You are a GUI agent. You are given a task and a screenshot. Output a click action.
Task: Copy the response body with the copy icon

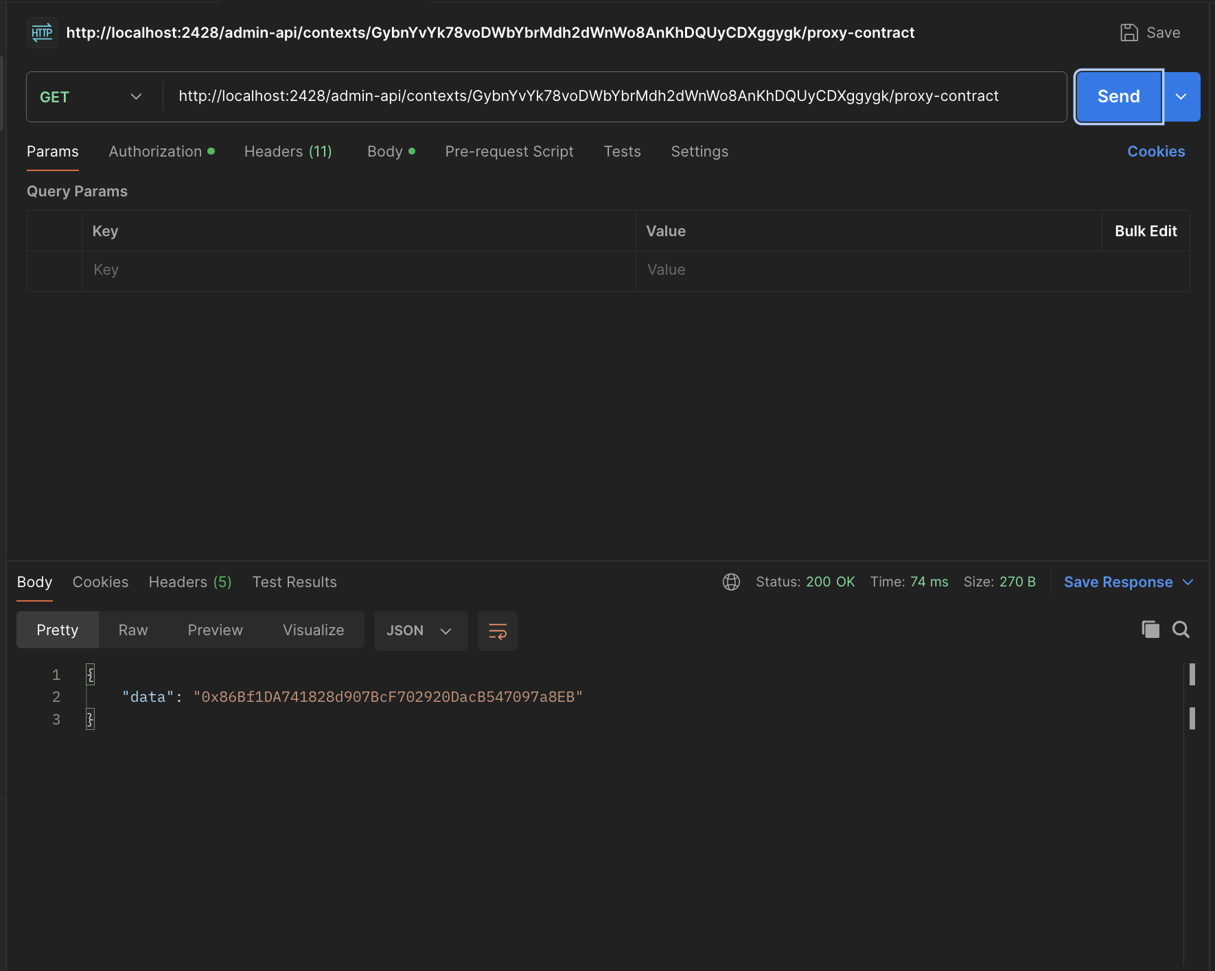tap(1150, 629)
